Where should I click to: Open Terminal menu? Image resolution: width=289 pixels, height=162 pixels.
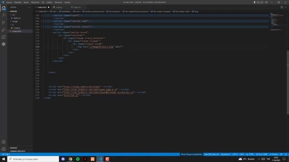[x=58, y=2]
